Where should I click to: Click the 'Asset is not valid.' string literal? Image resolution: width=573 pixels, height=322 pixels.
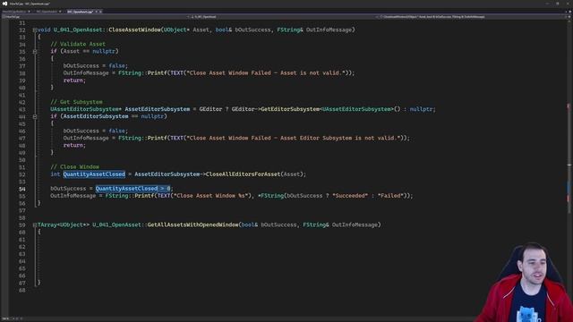(x=312, y=73)
